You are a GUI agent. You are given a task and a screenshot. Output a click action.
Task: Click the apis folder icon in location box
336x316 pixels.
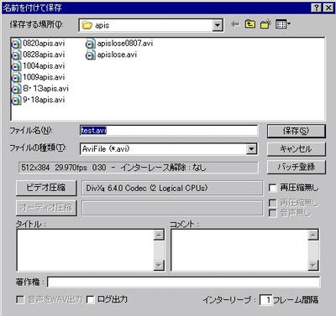(87, 25)
